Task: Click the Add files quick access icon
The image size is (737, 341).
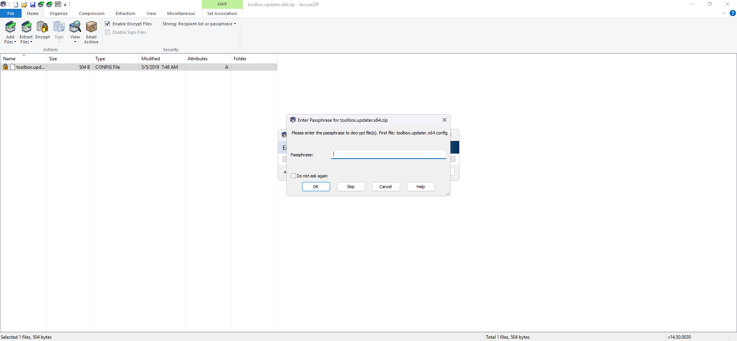Action: (41, 5)
